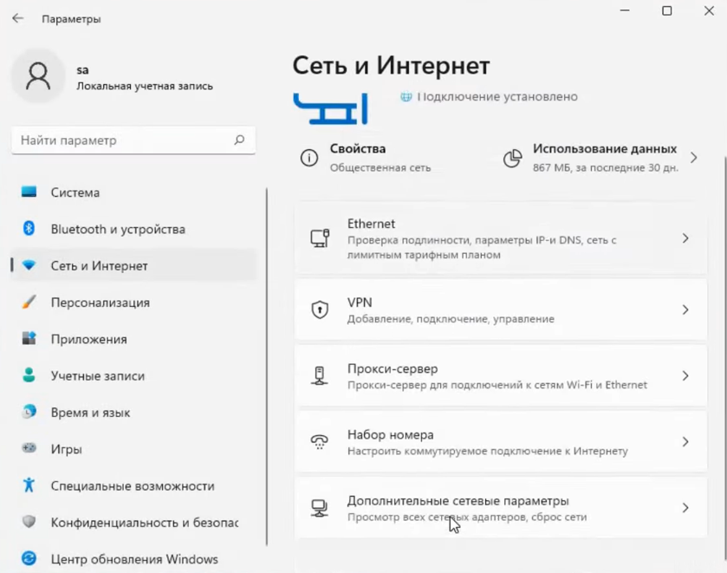Open the Прокси-сервер row chevron
The height and width of the screenshot is (573, 727).
(x=685, y=376)
